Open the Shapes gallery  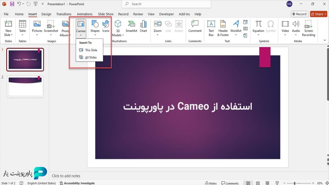coord(95,28)
